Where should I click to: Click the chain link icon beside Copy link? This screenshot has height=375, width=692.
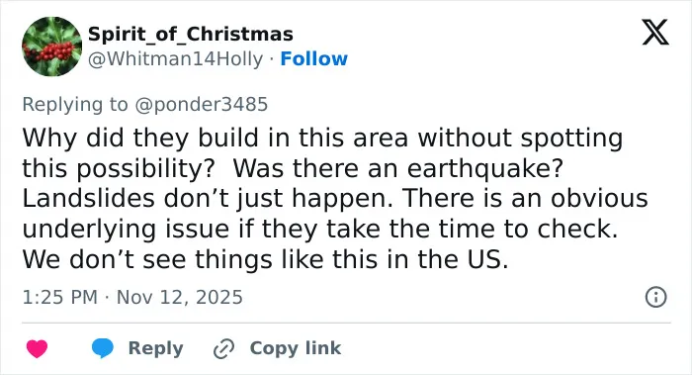(x=223, y=349)
